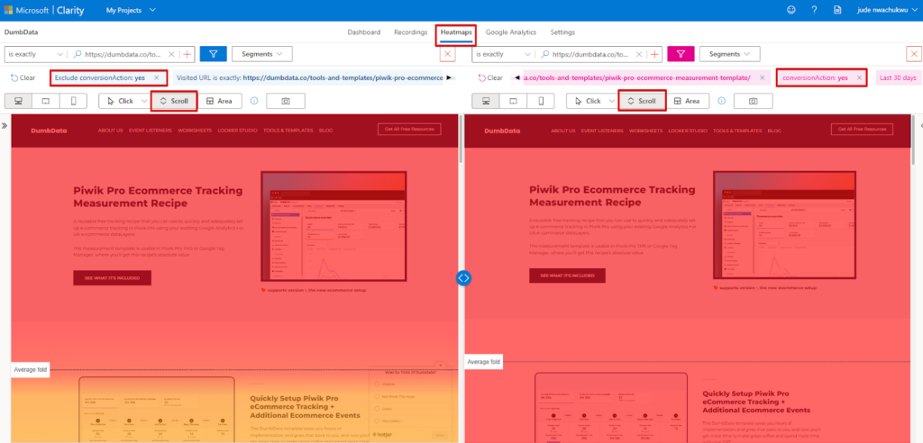Click the right pane URL search field
Image resolution: width=923 pixels, height=443 pixels.
point(589,54)
